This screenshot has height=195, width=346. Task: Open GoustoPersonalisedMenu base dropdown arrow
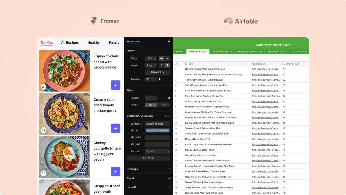pyautogui.click(x=294, y=45)
